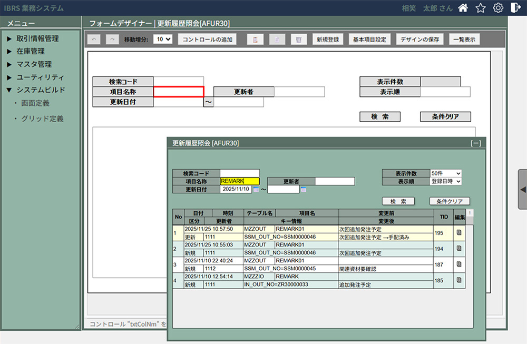Open calendar picker for start 更新日付
The height and width of the screenshot is (344, 527).
[256, 190]
